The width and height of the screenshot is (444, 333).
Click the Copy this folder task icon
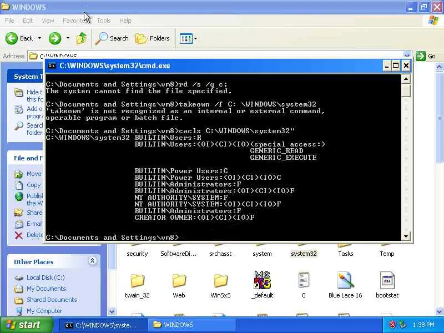pyautogui.click(x=19, y=185)
